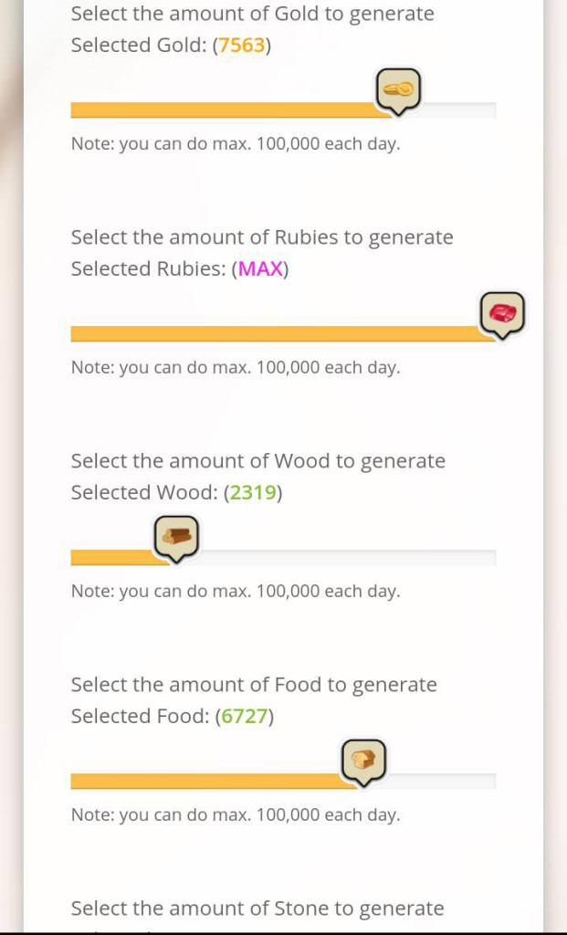Click the wood logs slider handle
The width and height of the screenshot is (567, 935).
(x=175, y=537)
